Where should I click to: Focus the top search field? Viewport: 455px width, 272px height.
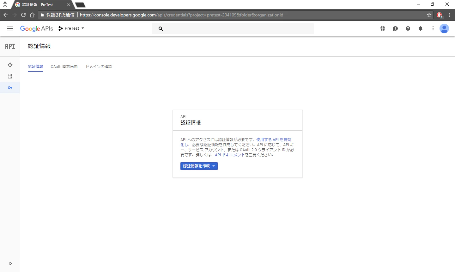pos(233,28)
